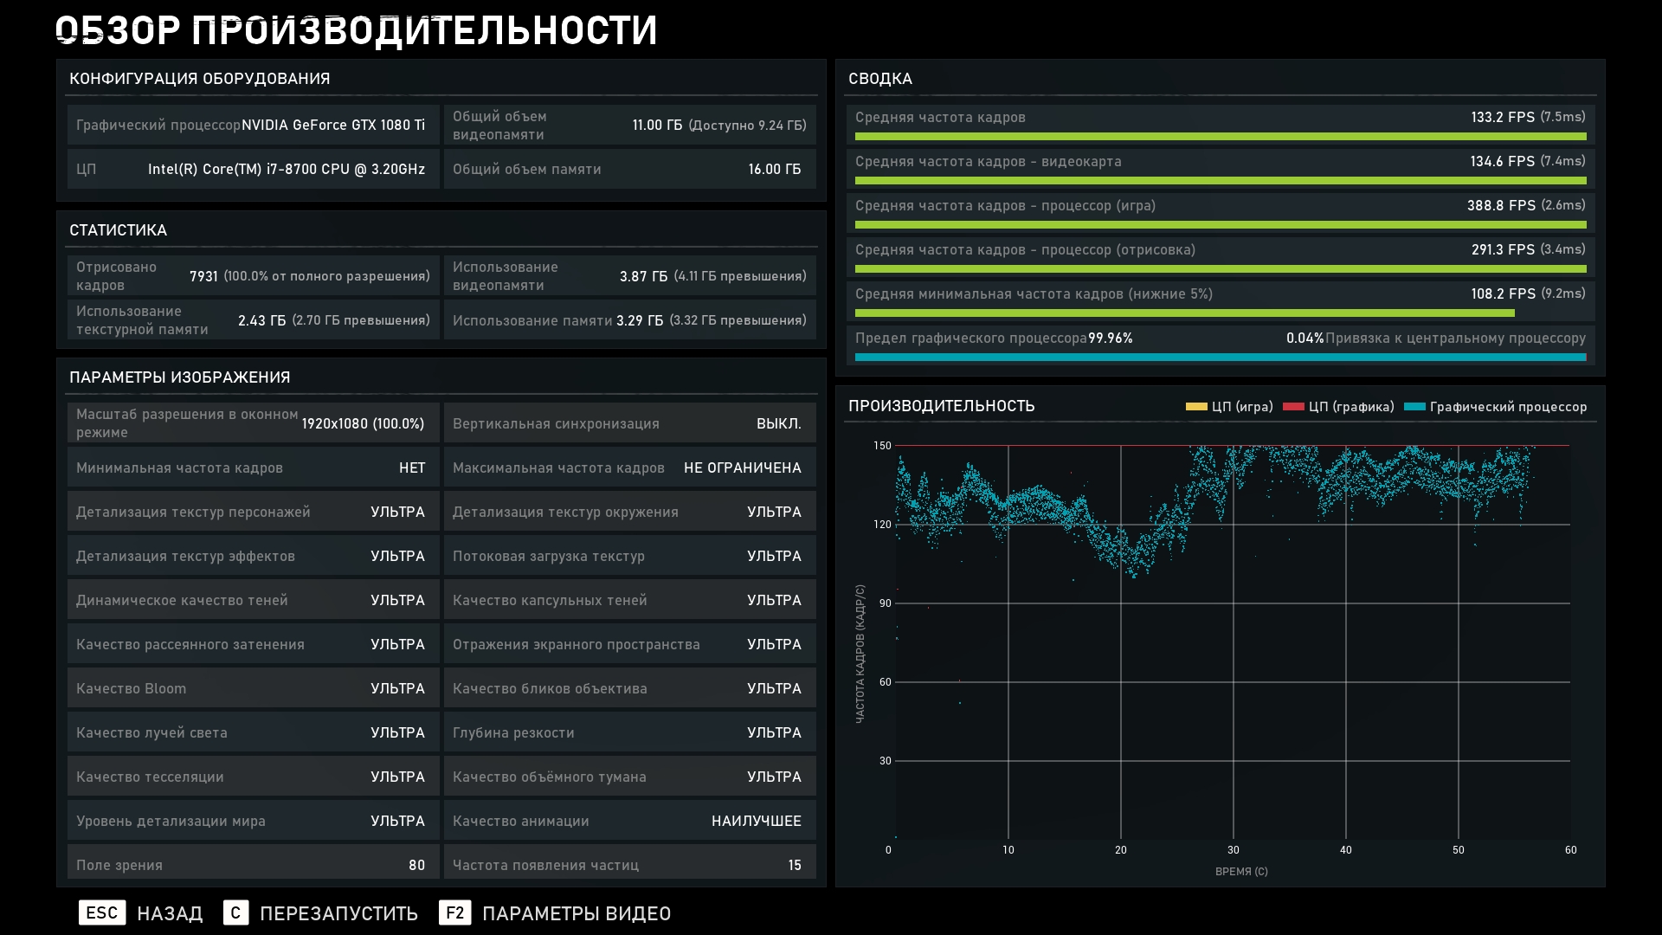The width and height of the screenshot is (1662, 935).
Task: Select the Вертикальная синхронизация ВЫКЛ. row
Action: [x=629, y=423]
